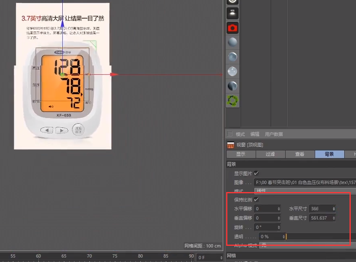356x262 pixels.
Task: Click the 垂直尺寸 field showing 561.637
Action: pyautogui.click(x=320, y=218)
